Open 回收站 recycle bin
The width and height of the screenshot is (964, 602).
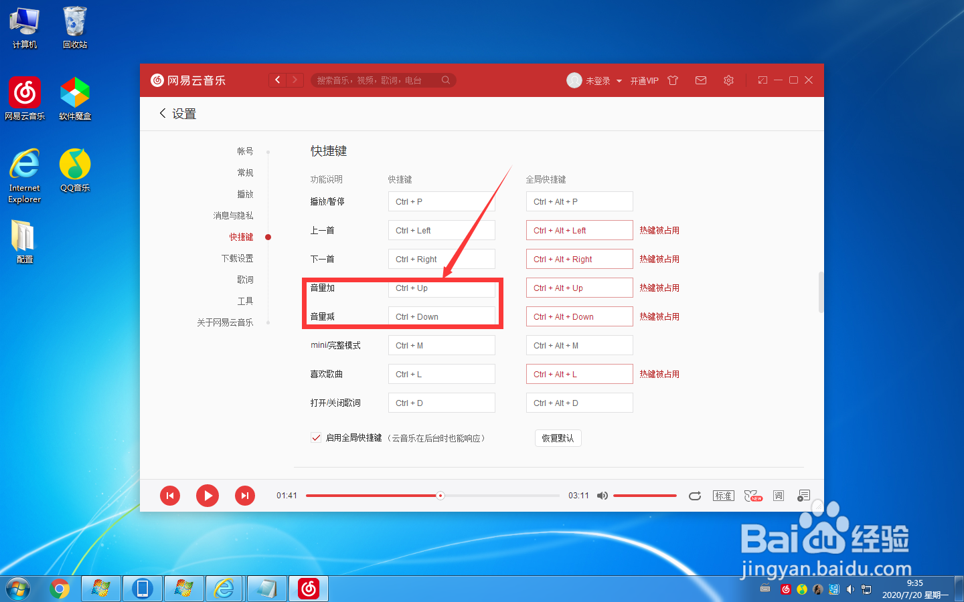point(75,27)
